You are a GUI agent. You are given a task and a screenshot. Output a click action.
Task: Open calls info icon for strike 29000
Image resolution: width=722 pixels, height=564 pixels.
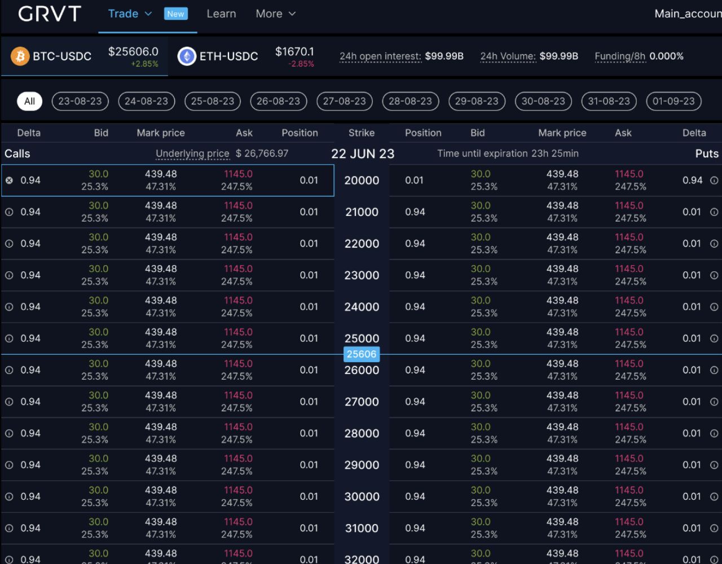[x=9, y=465]
